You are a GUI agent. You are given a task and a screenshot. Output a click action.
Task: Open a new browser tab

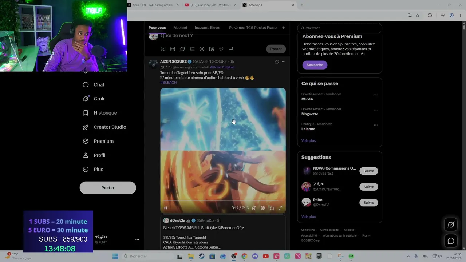pyautogui.click(x=302, y=5)
